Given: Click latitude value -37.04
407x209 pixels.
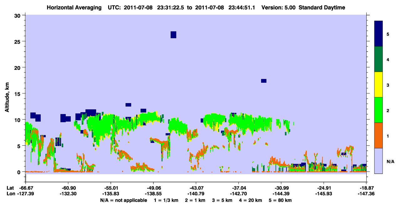Looking at the screenshot, I should click(239, 188).
